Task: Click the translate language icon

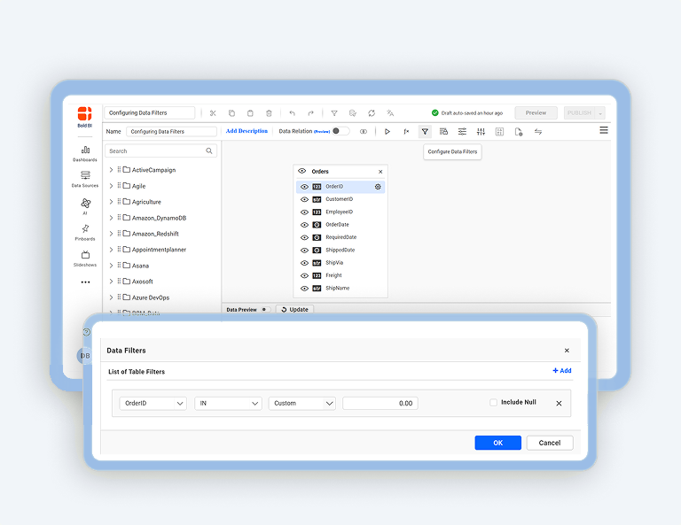Action: click(x=390, y=113)
